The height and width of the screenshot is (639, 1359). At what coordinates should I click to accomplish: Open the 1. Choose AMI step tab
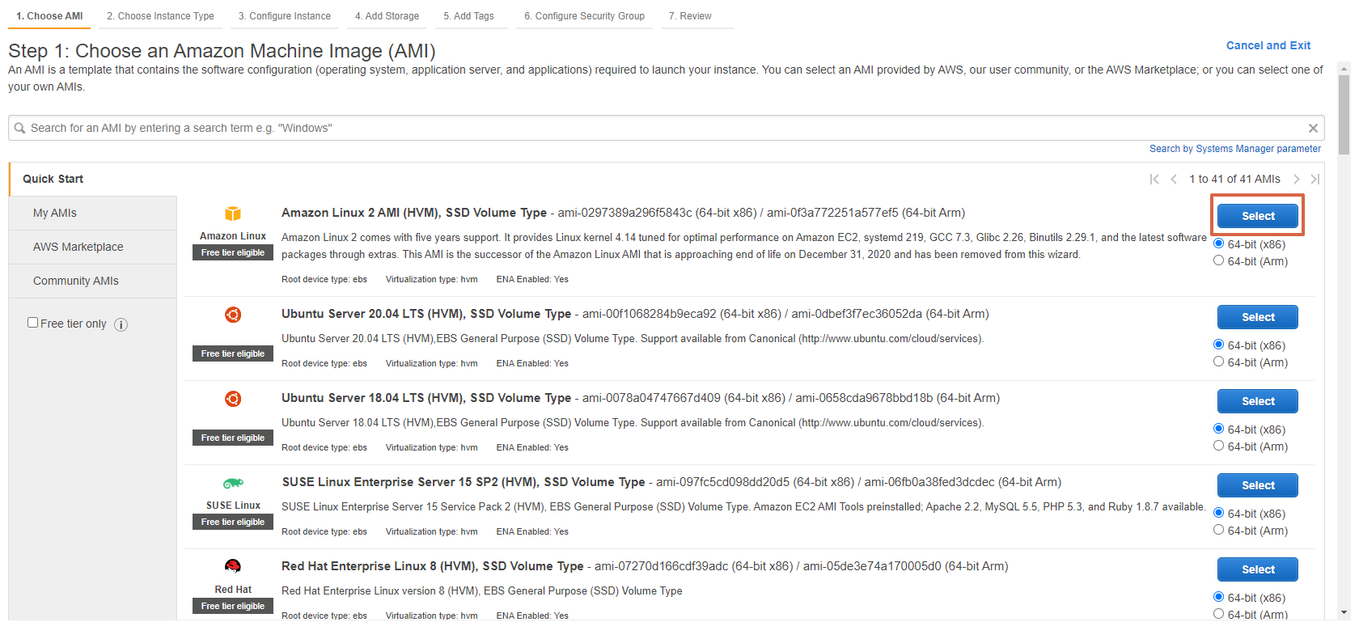coord(49,16)
